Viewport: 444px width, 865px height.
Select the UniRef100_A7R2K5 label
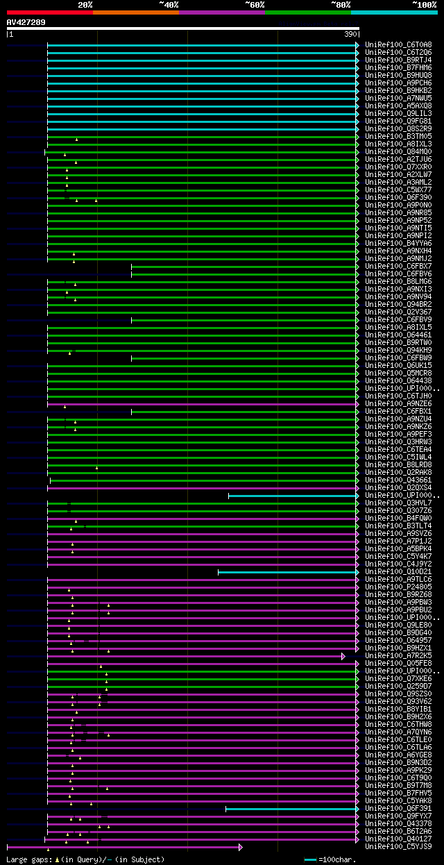[x=398, y=655]
